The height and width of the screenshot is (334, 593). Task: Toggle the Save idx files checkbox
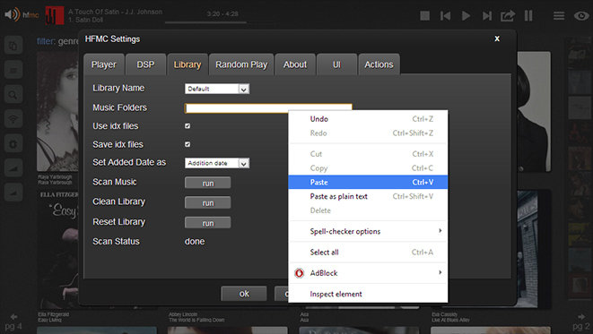[187, 144]
